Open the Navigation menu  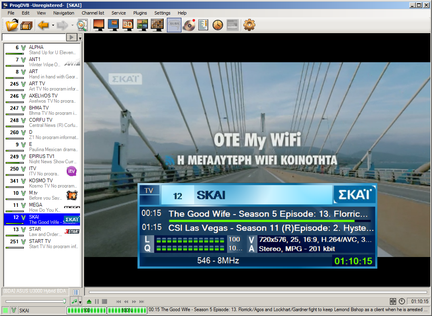coord(63,13)
